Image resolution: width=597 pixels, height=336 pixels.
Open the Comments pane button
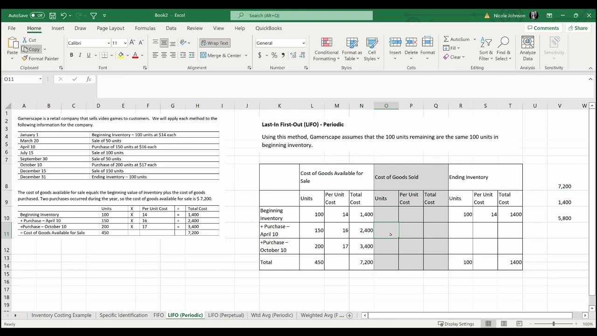pyautogui.click(x=543, y=28)
